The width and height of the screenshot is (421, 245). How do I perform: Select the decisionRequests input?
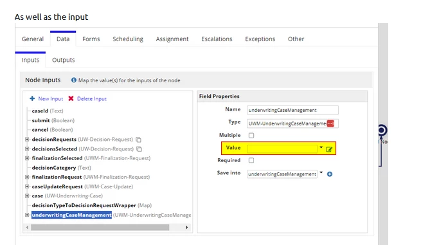click(x=82, y=139)
